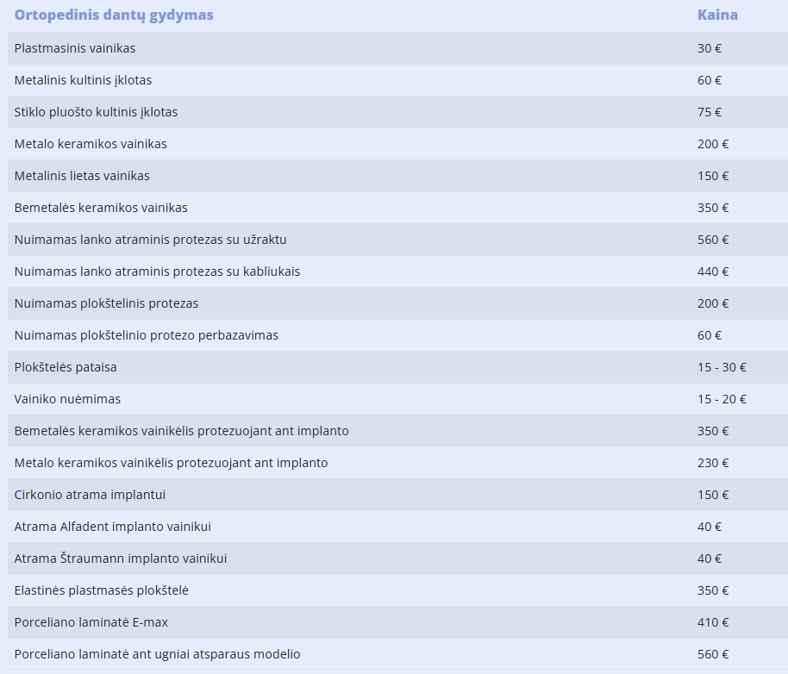Select the 'Plastmasinis vainikas' row label
The height and width of the screenshot is (674, 788).
[x=75, y=48]
